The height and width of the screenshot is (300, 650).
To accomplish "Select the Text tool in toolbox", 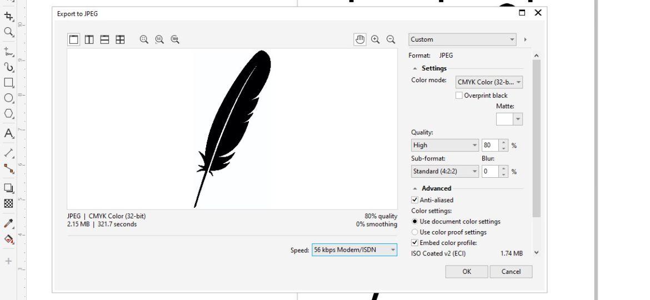I will coord(9,133).
